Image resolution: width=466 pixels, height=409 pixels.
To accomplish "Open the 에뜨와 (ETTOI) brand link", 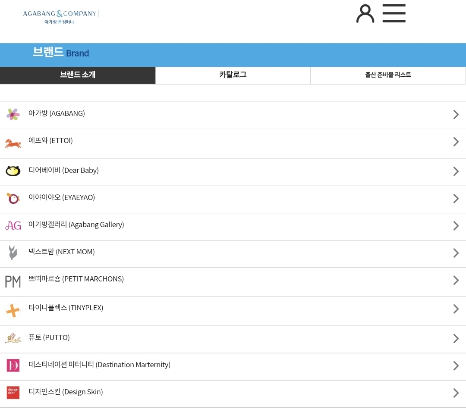I will coord(50,140).
